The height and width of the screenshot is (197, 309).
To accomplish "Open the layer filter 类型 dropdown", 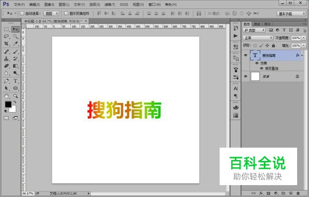I will [x=254, y=30].
